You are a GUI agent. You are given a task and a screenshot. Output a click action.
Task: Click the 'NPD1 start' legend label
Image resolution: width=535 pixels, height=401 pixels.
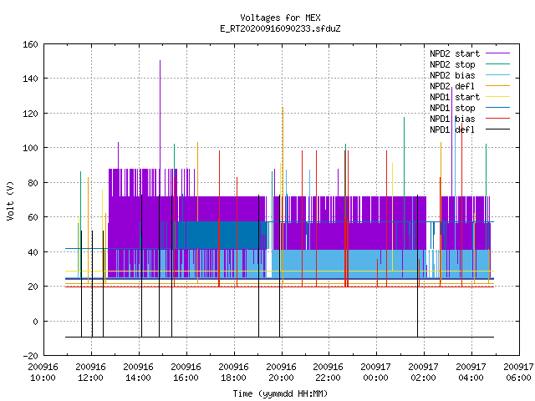[455, 97]
